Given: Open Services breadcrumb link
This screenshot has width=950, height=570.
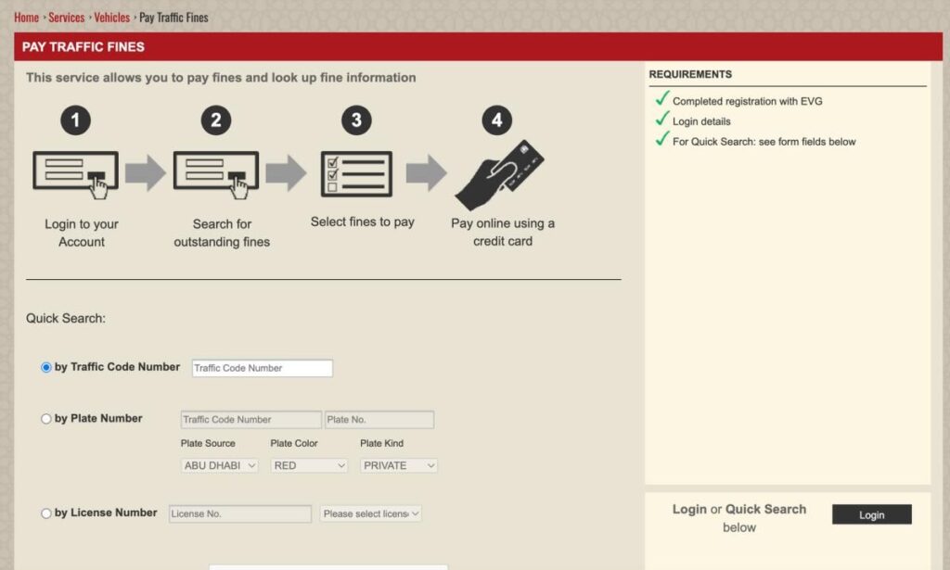Looking at the screenshot, I should [x=66, y=17].
